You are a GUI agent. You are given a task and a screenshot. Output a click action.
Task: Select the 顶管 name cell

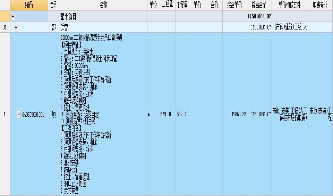[103, 27]
